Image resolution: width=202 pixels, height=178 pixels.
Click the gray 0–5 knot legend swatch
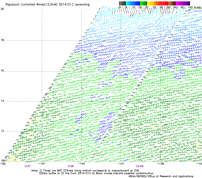(122, 3)
